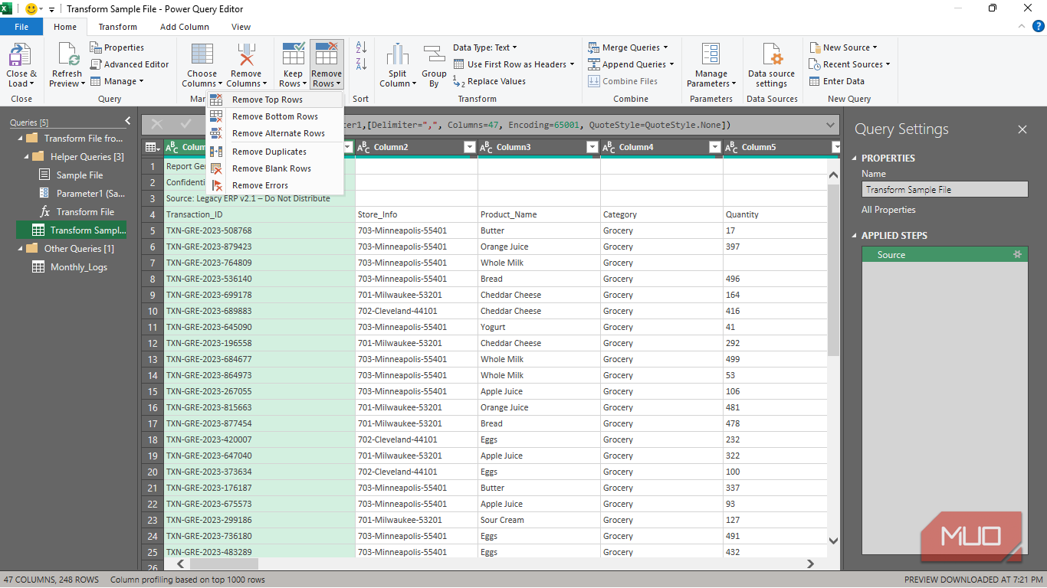Open the New Source dropdown
The image size is (1047, 588).
(x=843, y=47)
